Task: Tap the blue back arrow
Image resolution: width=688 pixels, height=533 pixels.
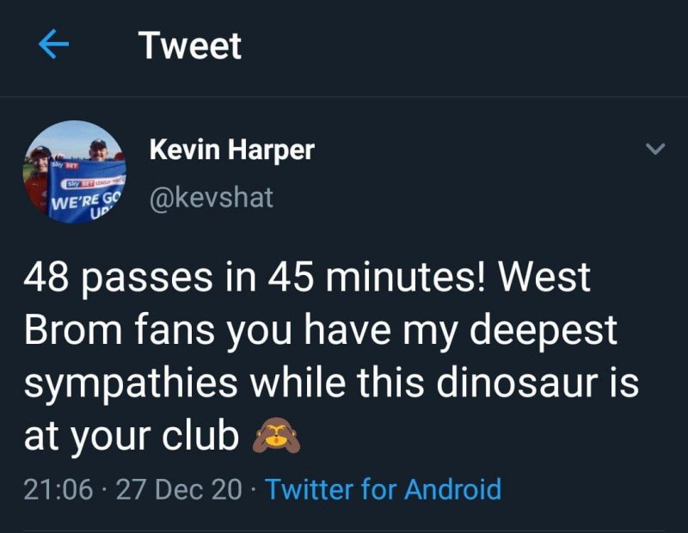Action: click(x=54, y=46)
